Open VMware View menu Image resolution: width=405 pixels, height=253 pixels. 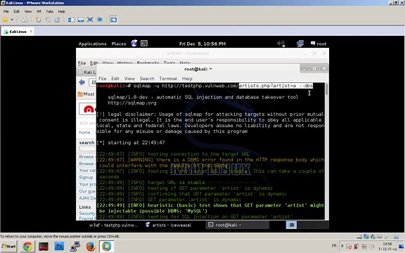28,11
